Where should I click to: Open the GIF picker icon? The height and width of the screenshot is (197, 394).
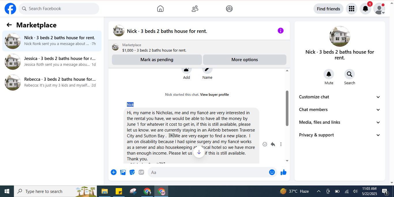click(141, 172)
